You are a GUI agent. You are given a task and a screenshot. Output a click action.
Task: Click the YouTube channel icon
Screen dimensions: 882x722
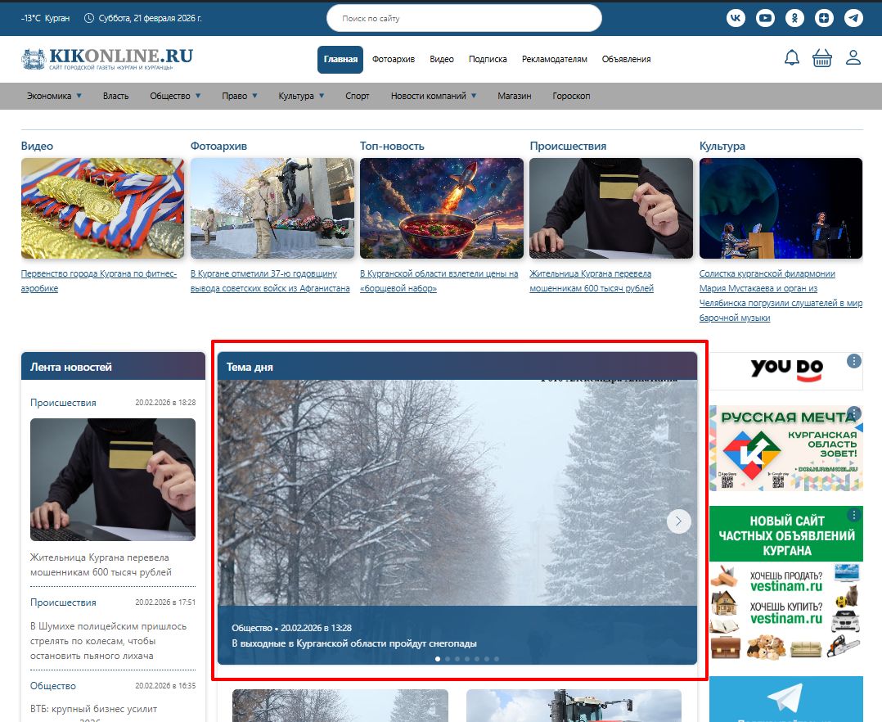point(765,18)
